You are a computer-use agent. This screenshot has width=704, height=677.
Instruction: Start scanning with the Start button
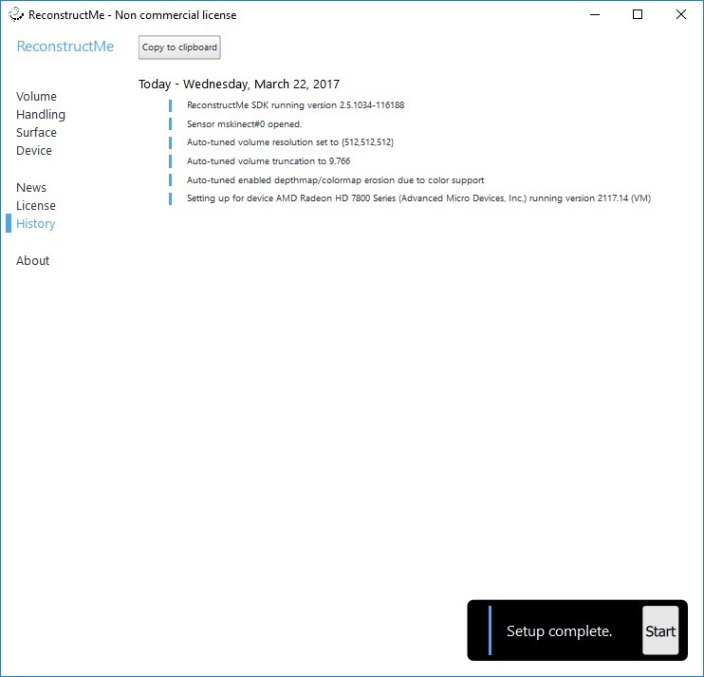click(660, 630)
